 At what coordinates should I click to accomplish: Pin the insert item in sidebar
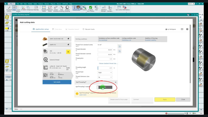tap(68, 39)
